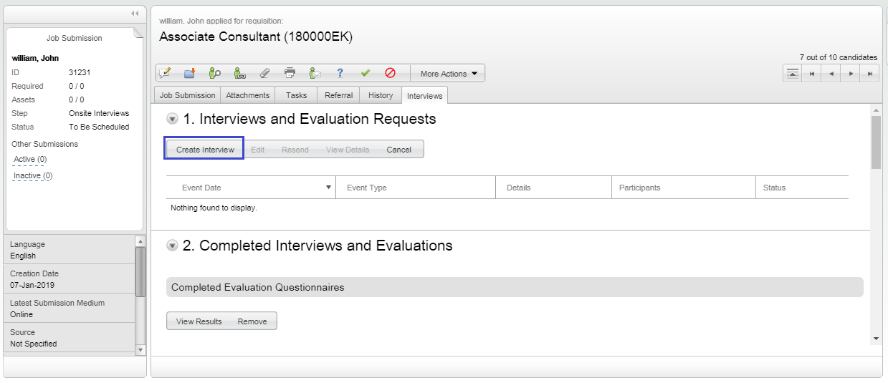Open the Attachments tab
The height and width of the screenshot is (383, 888).
click(248, 95)
